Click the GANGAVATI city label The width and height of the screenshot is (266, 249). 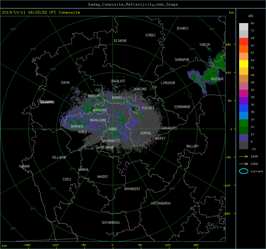(169, 128)
